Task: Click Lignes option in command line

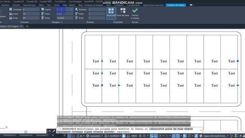Action: click(x=88, y=132)
